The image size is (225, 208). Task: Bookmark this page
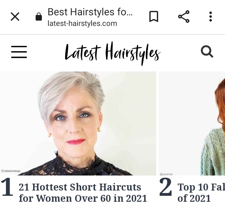(154, 17)
